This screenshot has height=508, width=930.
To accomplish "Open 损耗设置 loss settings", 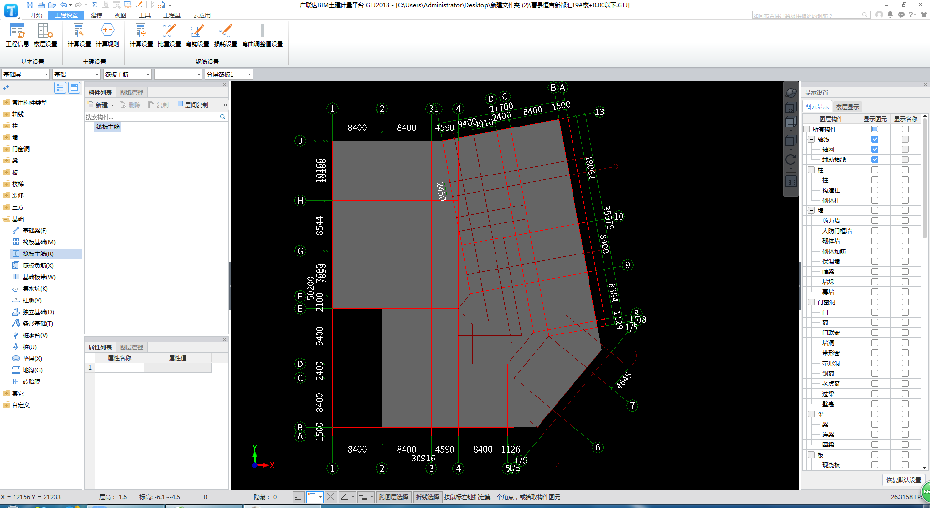I will tap(226, 35).
